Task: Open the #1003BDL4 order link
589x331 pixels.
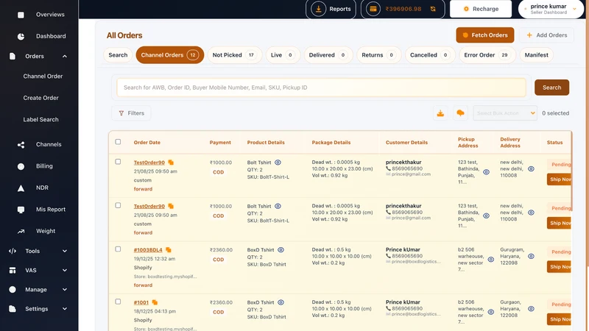Action: pyautogui.click(x=148, y=250)
